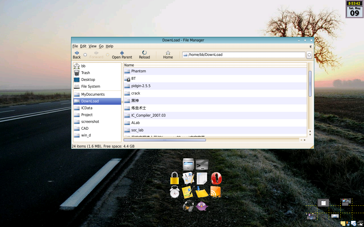
Task: Open the Forward history dropdown arrow
Action: point(107,55)
